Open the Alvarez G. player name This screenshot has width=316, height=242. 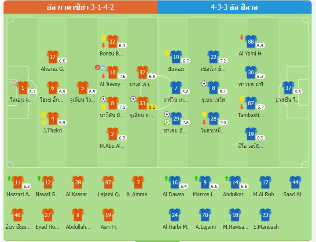tap(52, 69)
